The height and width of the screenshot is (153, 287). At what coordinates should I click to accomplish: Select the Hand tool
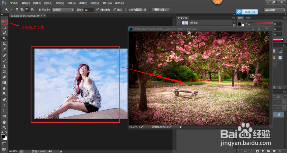tap(4, 122)
